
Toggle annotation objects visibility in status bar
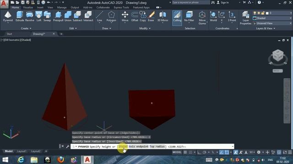click(x=236, y=152)
